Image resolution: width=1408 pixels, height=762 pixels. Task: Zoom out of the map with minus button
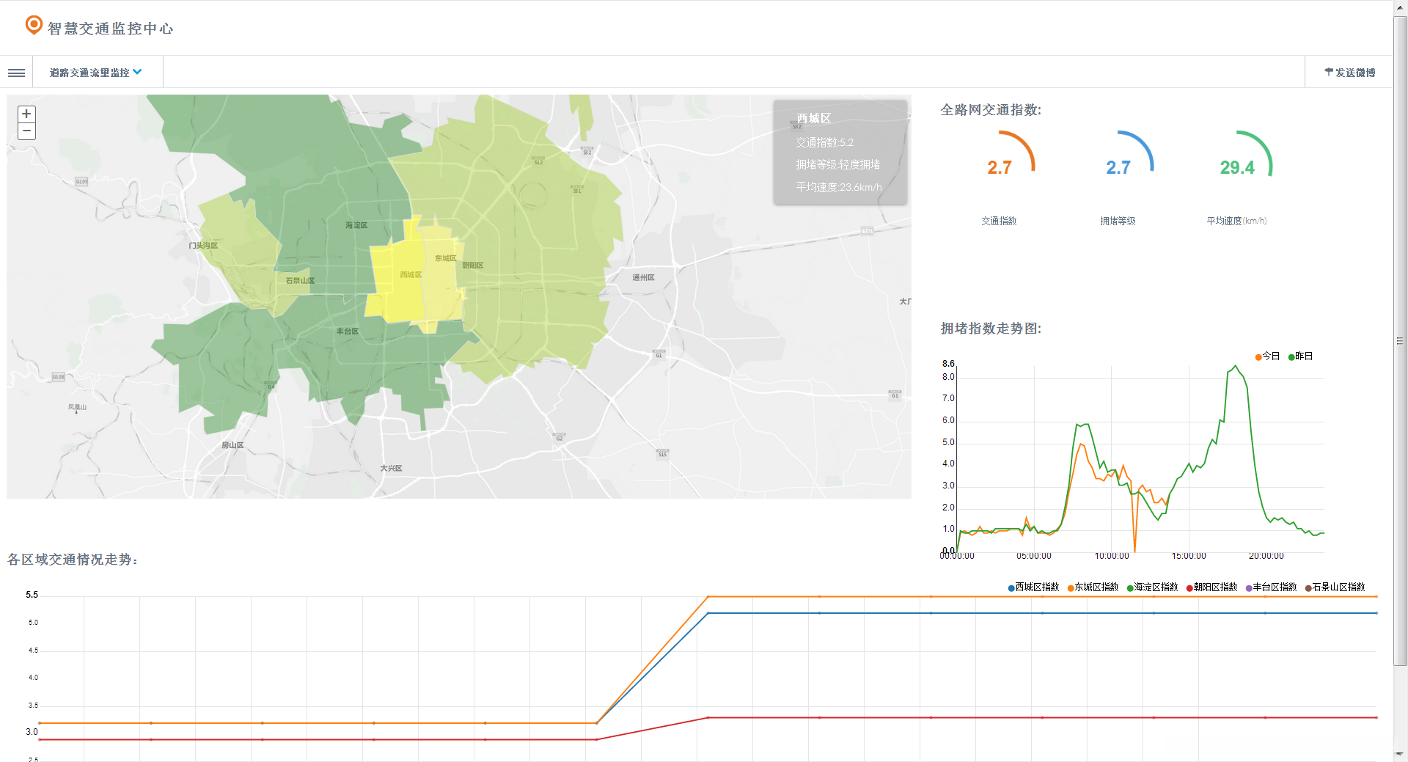coord(26,131)
